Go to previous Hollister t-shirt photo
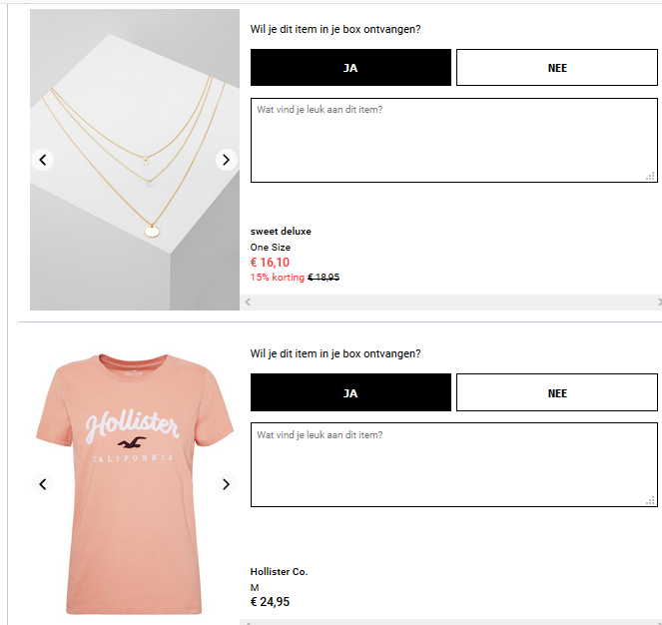 click(x=42, y=484)
